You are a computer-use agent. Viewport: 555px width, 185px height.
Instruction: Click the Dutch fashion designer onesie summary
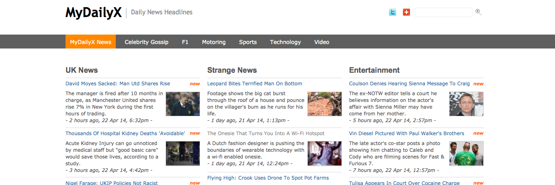(x=256, y=150)
